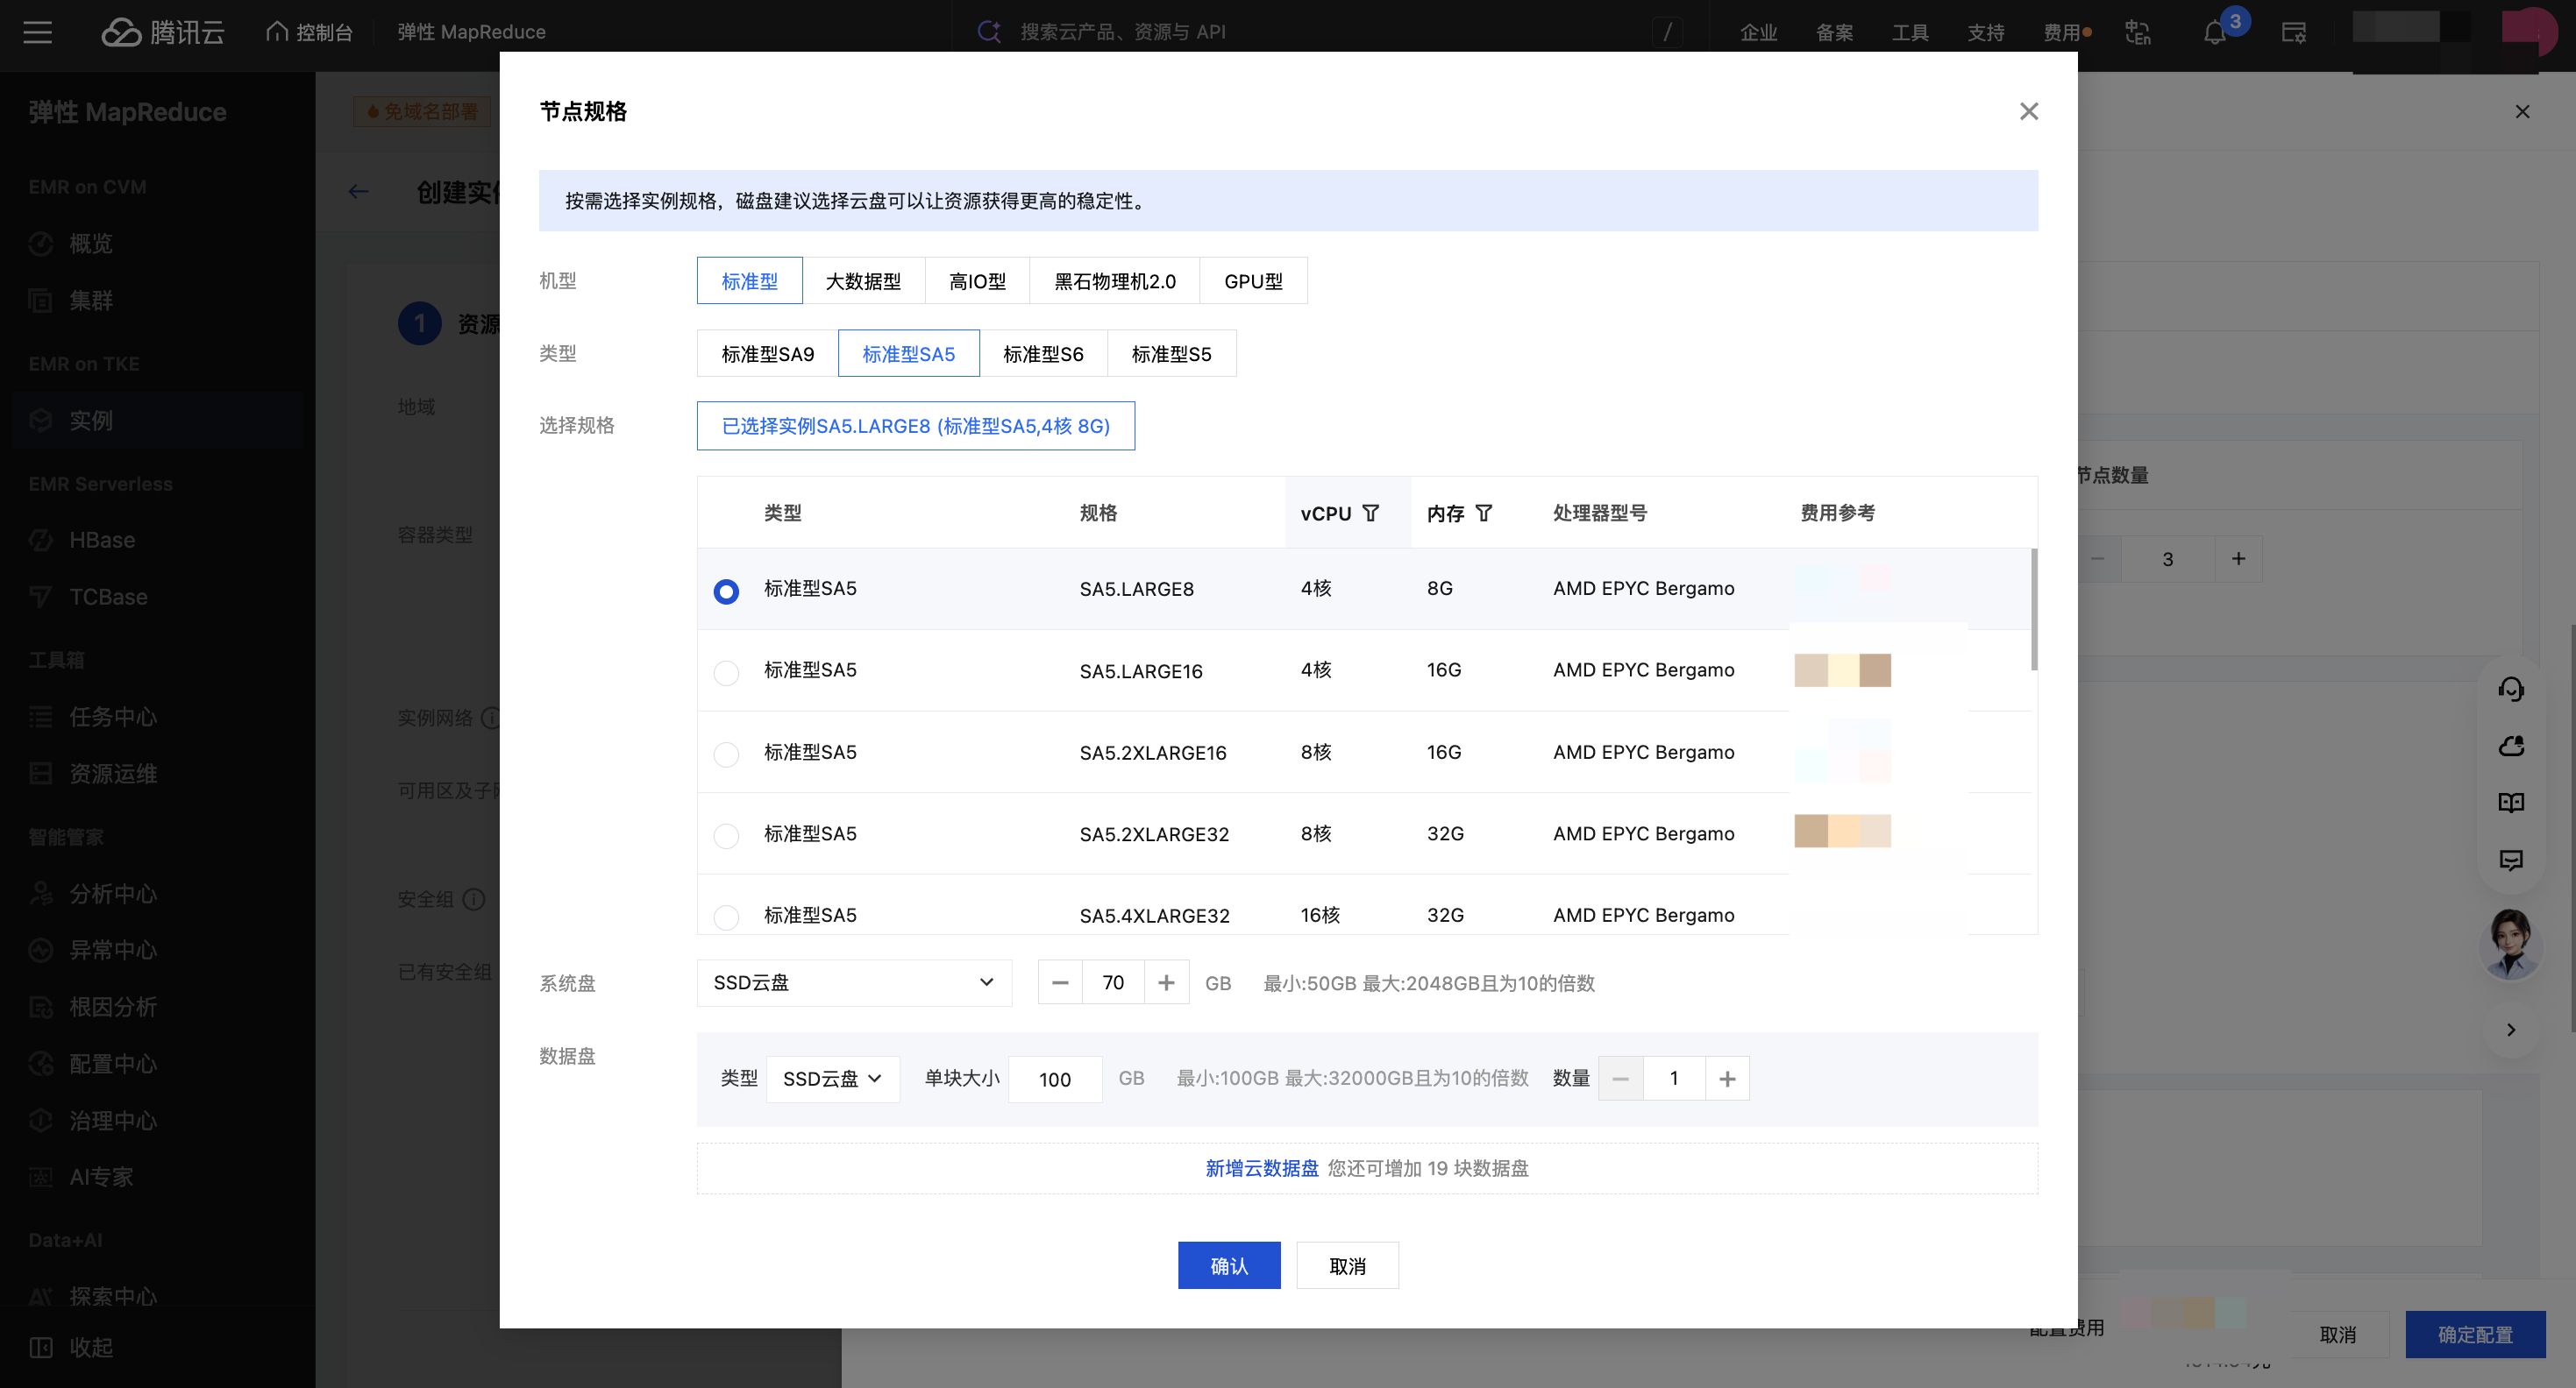Click the 集群 sidebar icon
Image resolution: width=2576 pixels, height=1388 pixels.
pos(41,301)
